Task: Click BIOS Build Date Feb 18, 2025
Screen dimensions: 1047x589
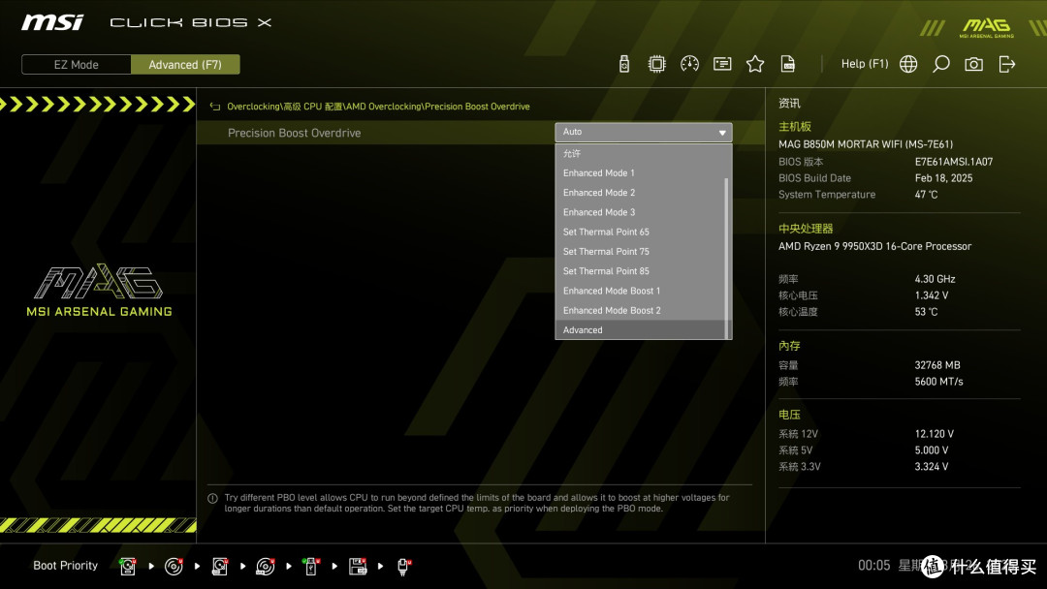Action: (x=943, y=178)
